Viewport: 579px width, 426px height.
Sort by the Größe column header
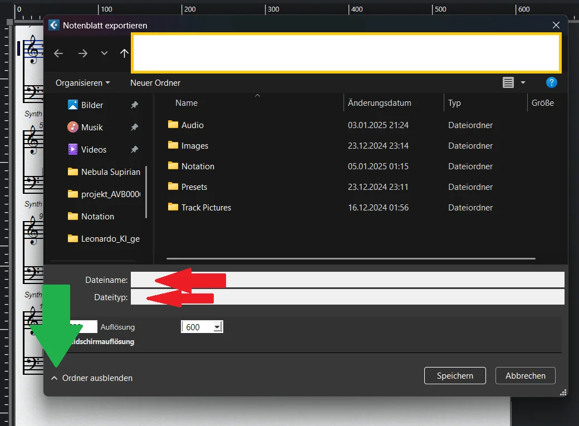pos(542,103)
